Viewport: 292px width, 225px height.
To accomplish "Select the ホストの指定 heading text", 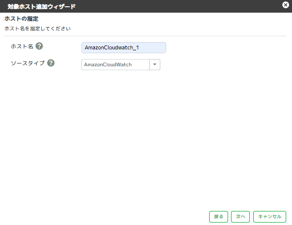I will (21, 19).
